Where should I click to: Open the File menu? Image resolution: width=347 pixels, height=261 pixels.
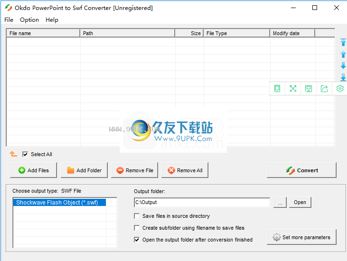pos(9,19)
